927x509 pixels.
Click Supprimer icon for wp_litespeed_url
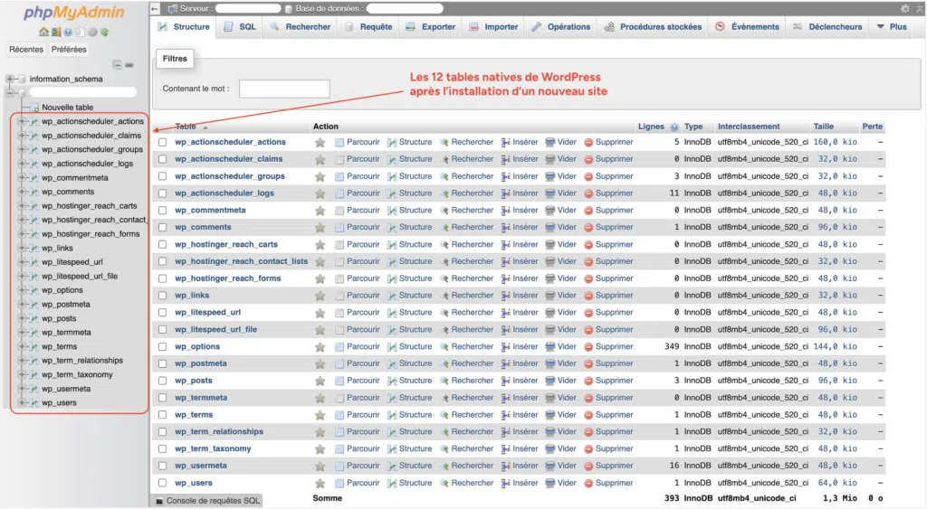click(x=588, y=313)
